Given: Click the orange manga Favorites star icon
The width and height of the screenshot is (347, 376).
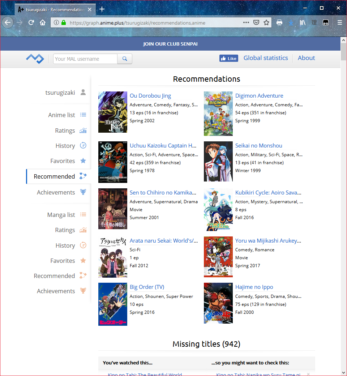Looking at the screenshot, I should tap(83, 260).
